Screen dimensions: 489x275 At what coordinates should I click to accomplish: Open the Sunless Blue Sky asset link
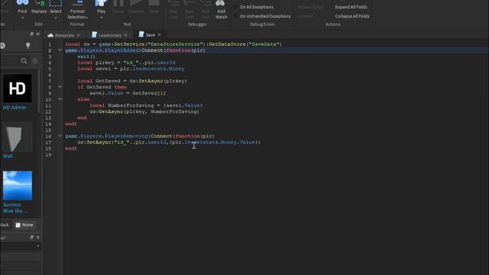point(15,208)
